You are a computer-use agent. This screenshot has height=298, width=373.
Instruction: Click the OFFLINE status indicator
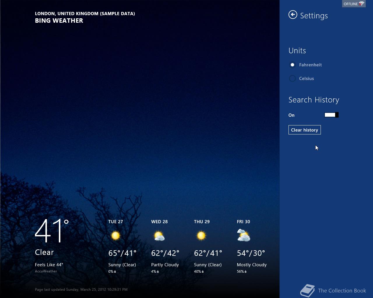click(x=354, y=4)
